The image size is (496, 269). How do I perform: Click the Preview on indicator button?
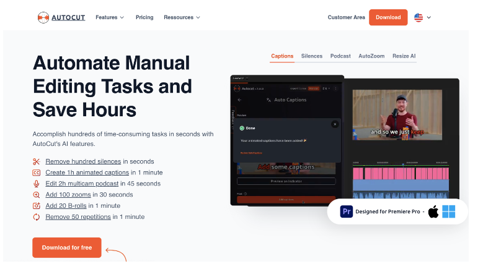[x=286, y=181]
